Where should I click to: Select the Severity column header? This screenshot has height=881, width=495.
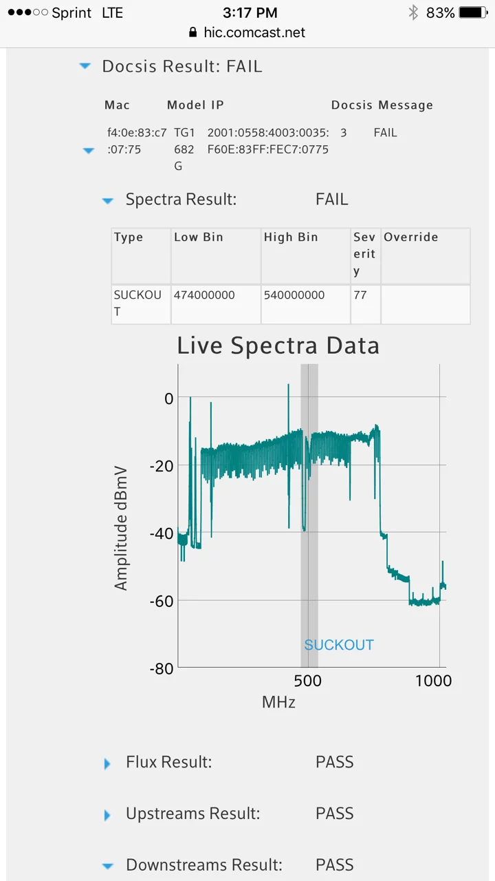(x=364, y=254)
